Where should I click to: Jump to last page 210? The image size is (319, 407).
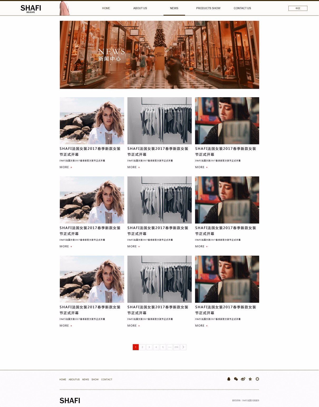(176, 347)
